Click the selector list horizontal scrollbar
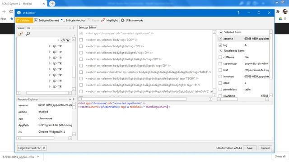Viewport: 289px width, 162px height. tap(134, 99)
